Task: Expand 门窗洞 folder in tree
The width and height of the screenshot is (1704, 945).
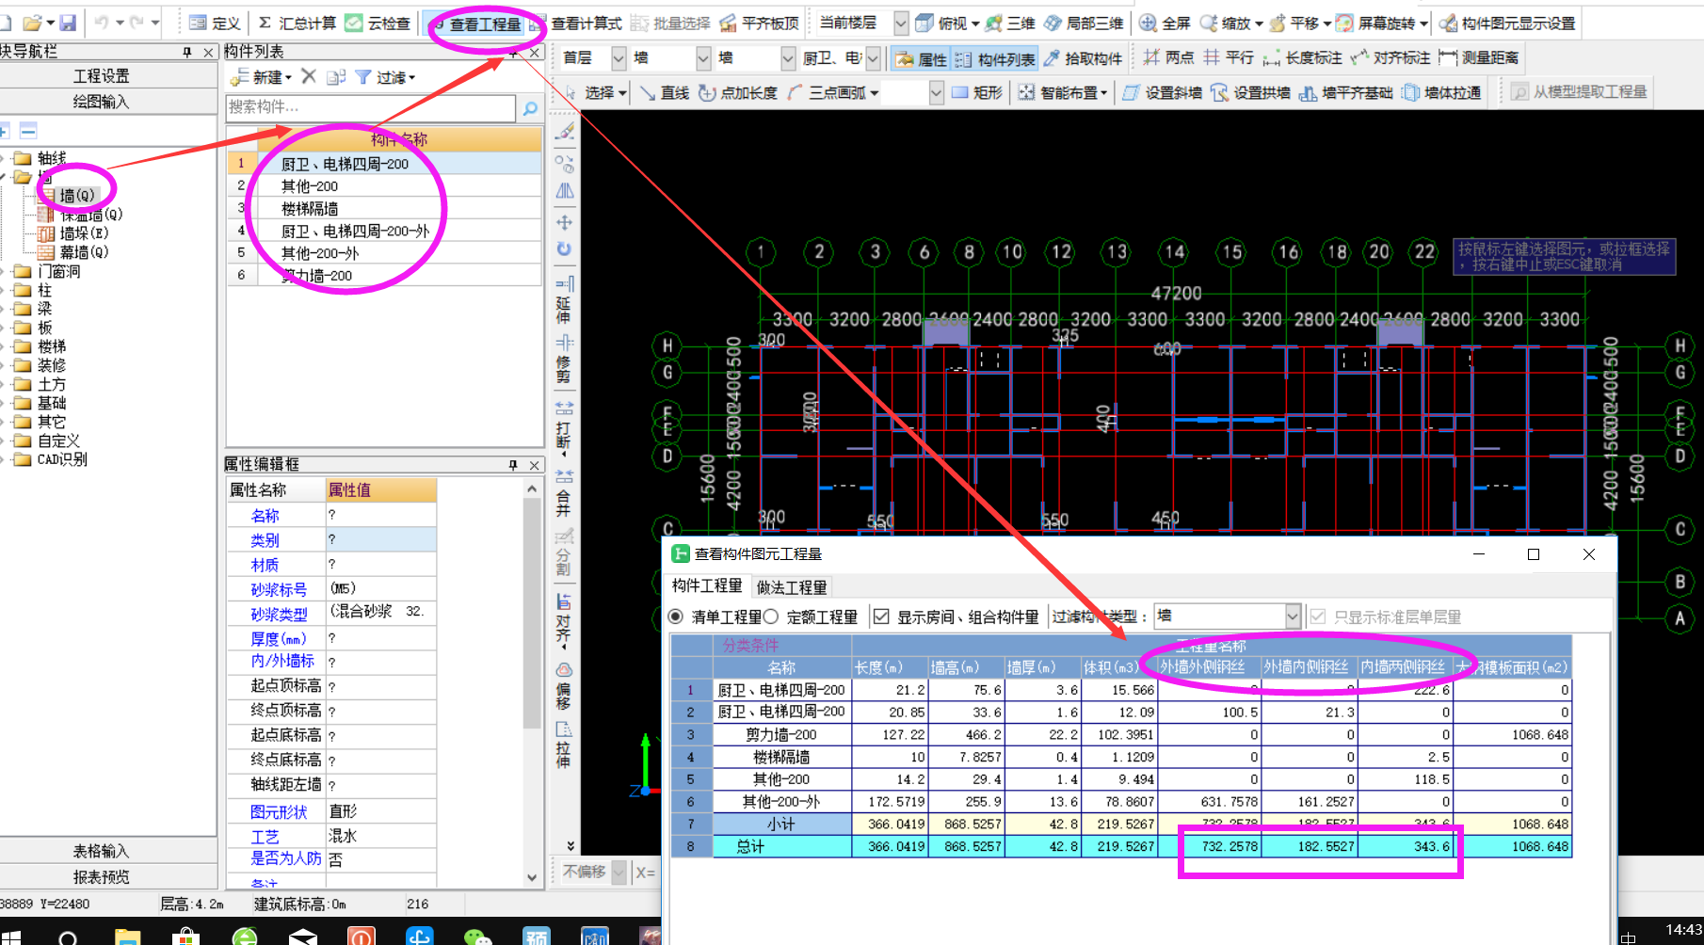Action: pos(5,272)
